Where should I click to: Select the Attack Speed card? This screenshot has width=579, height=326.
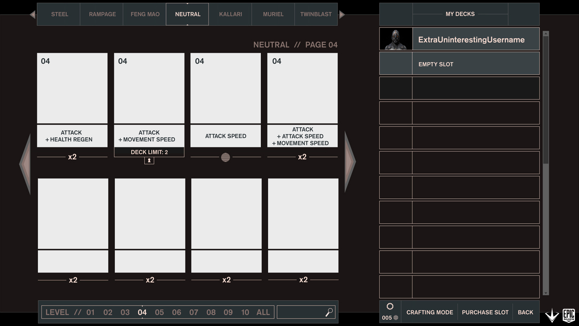tap(226, 100)
